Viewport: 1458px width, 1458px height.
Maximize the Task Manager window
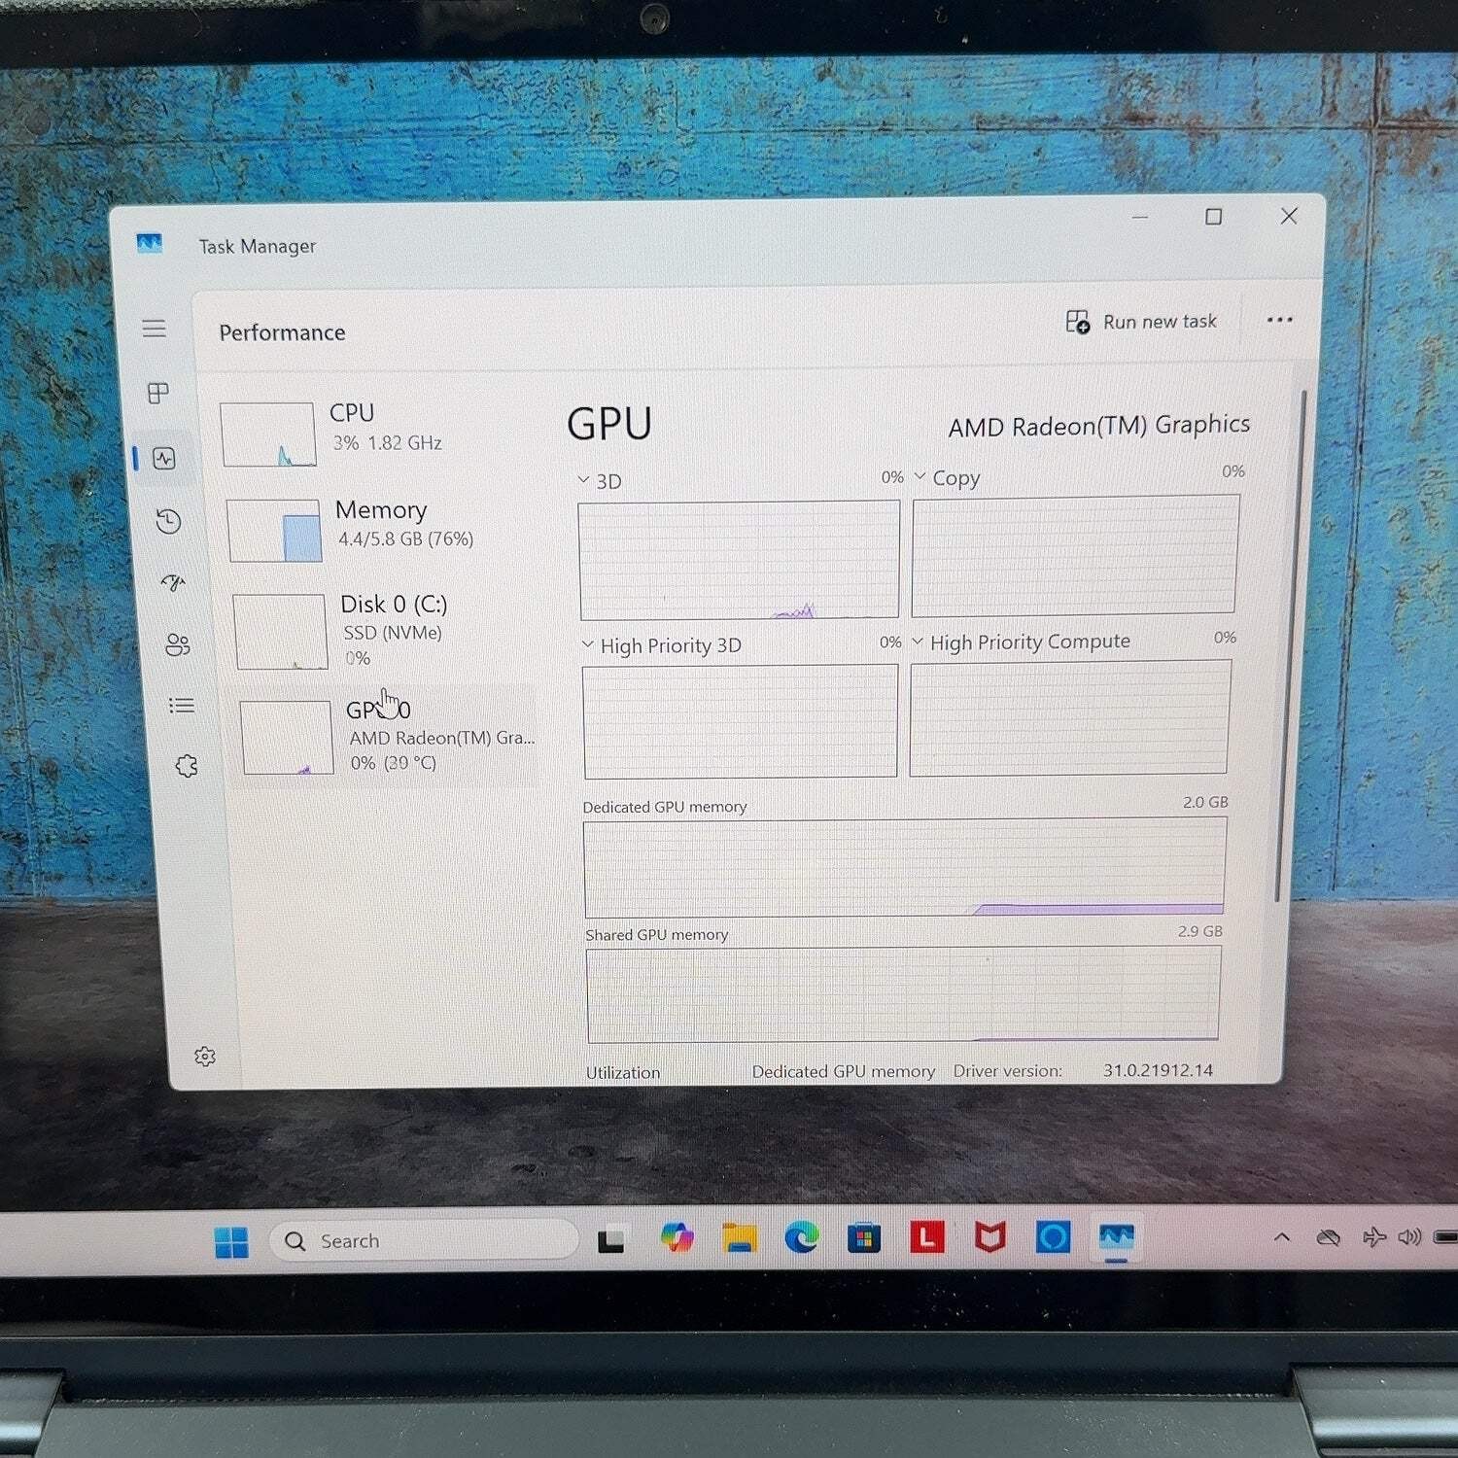[x=1214, y=217]
